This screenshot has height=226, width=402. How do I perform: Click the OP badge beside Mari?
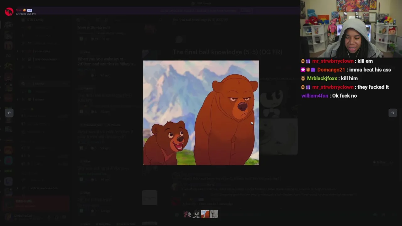tap(30, 10)
